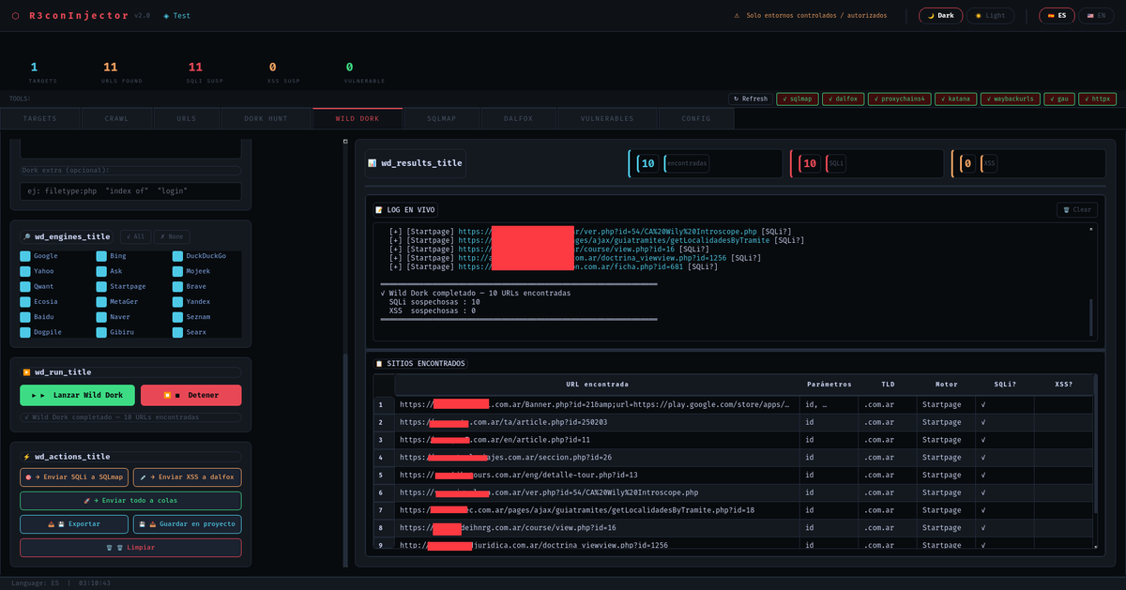Clear the live log with Clear
1126x590 pixels.
(x=1076, y=210)
